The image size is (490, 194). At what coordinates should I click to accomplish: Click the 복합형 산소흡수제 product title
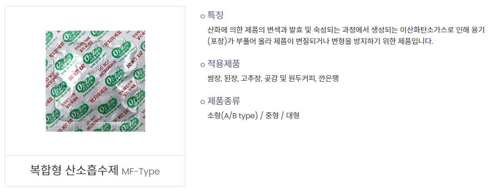tap(74, 171)
